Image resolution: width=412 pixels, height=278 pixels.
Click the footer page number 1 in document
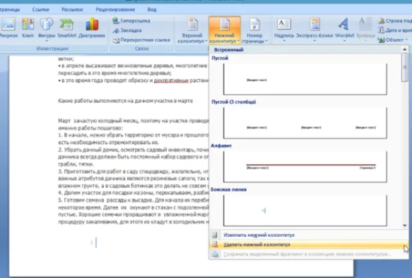[x=91, y=243]
